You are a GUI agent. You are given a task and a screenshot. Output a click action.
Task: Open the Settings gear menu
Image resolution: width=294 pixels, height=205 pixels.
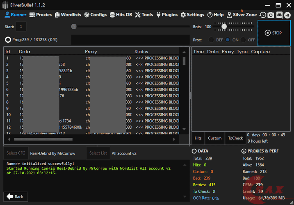192,15
